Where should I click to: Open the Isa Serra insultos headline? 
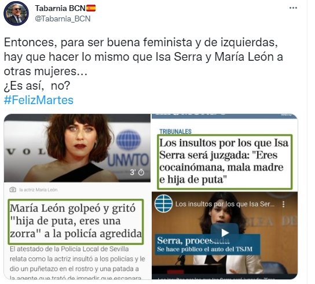coord(225,161)
